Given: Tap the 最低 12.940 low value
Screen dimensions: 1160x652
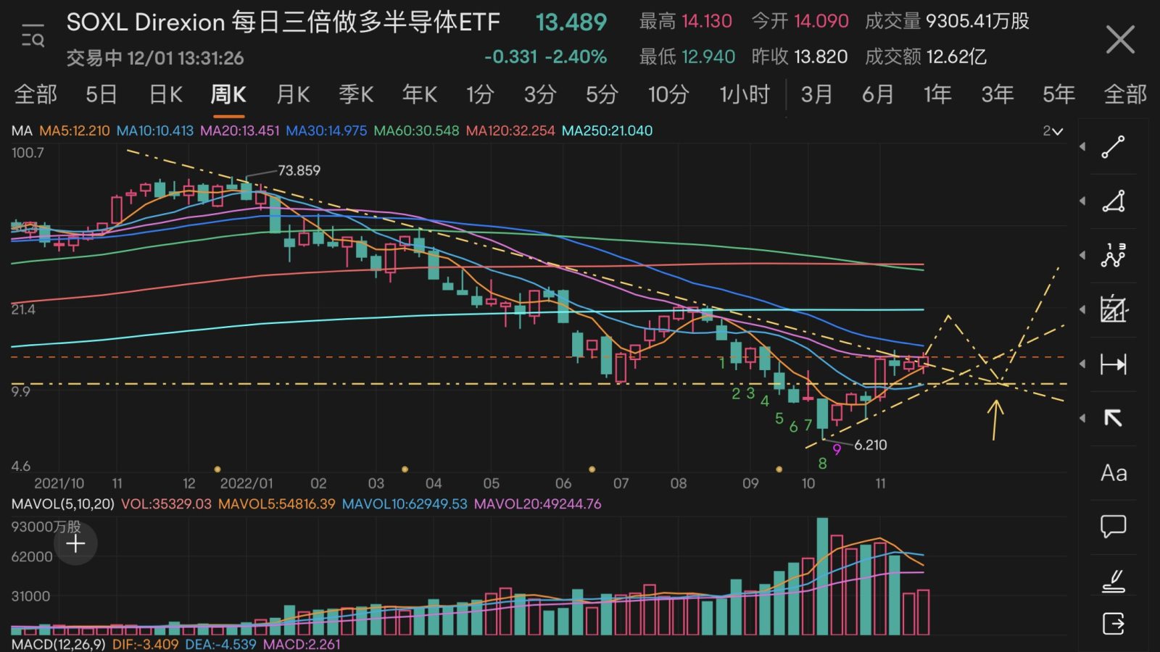Looking at the screenshot, I should (687, 57).
